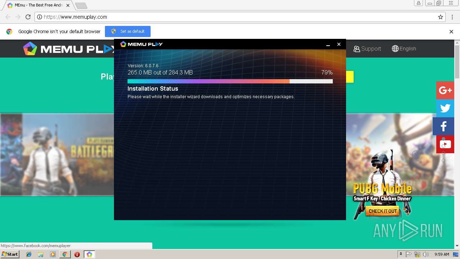Close the MEmu Play installer window
Viewport: 460px width, 259px height.
click(x=339, y=44)
